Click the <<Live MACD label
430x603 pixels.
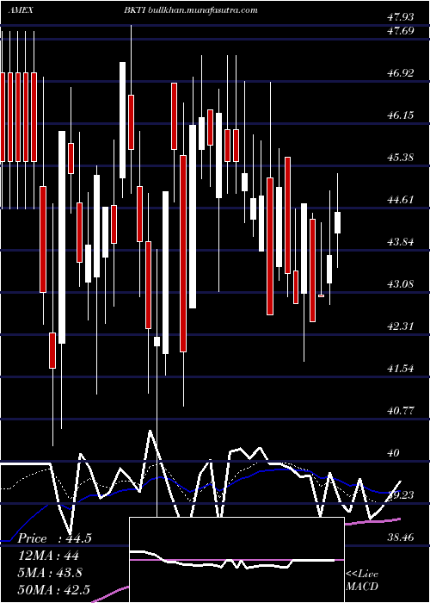pos(362,580)
